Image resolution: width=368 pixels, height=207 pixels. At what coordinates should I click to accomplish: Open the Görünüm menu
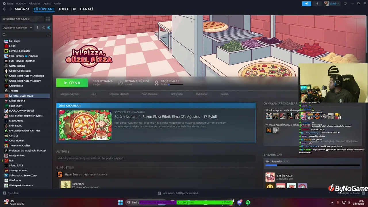click(21, 3)
